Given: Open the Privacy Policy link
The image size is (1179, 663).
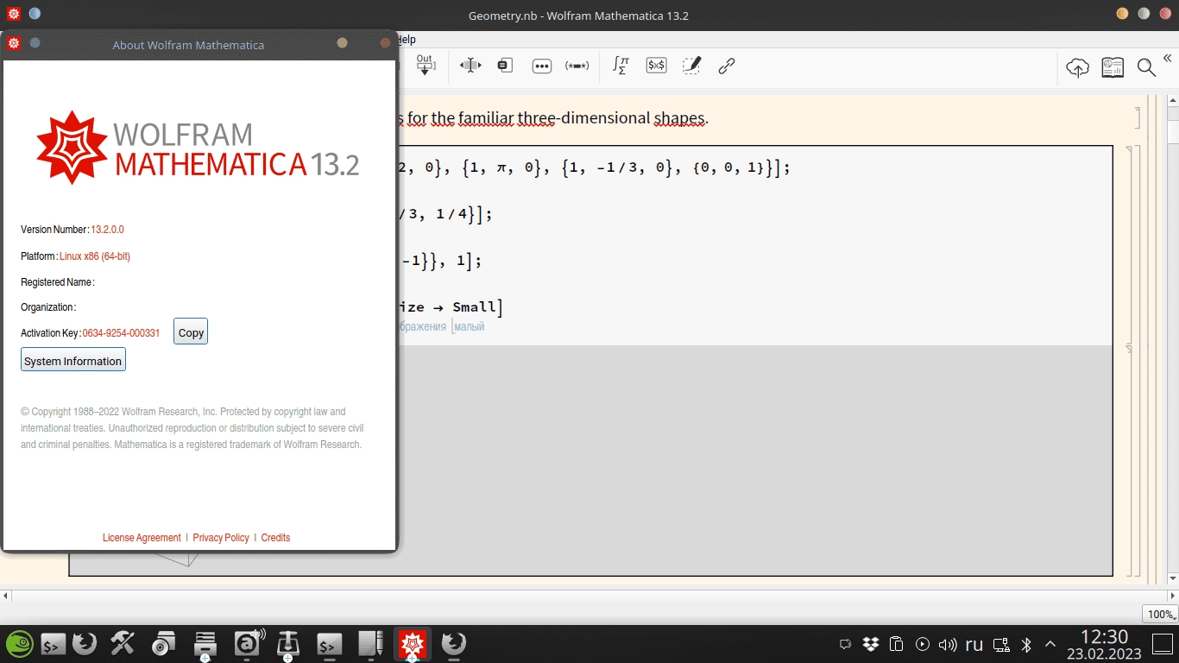Looking at the screenshot, I should [x=221, y=538].
